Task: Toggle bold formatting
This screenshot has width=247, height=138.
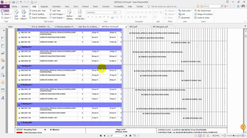Action: point(88,17)
